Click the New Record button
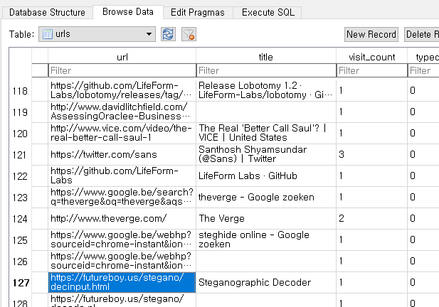Viewport: 439px width, 307px height. pyautogui.click(x=371, y=34)
